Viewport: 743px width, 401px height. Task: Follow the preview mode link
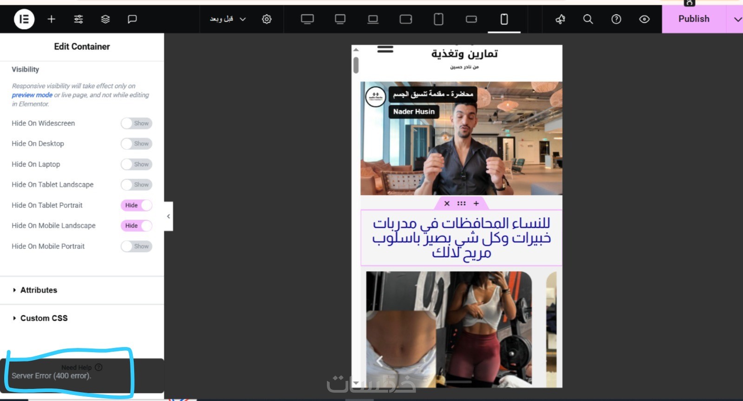tap(32, 95)
